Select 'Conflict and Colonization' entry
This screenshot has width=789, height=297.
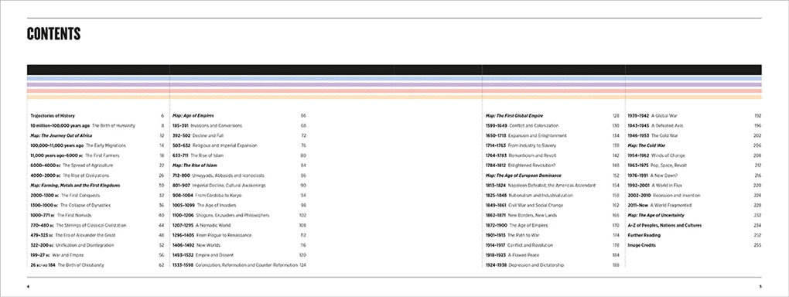534,125
